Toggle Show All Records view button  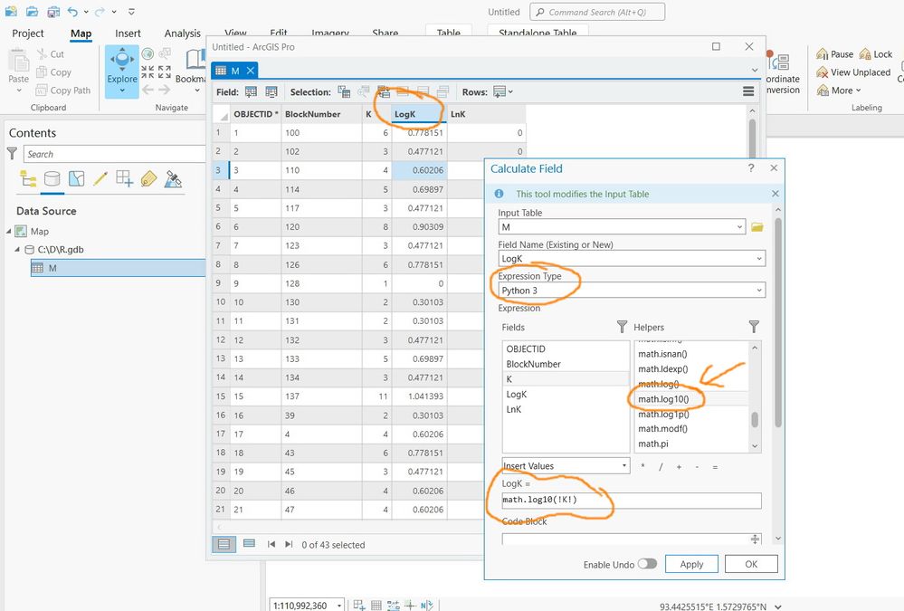(x=224, y=544)
